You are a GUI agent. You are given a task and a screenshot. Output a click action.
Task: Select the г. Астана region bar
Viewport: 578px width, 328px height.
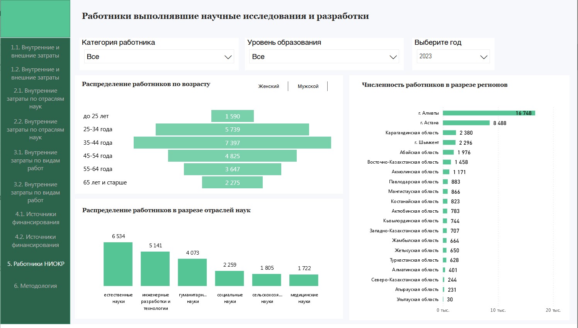coord(466,123)
